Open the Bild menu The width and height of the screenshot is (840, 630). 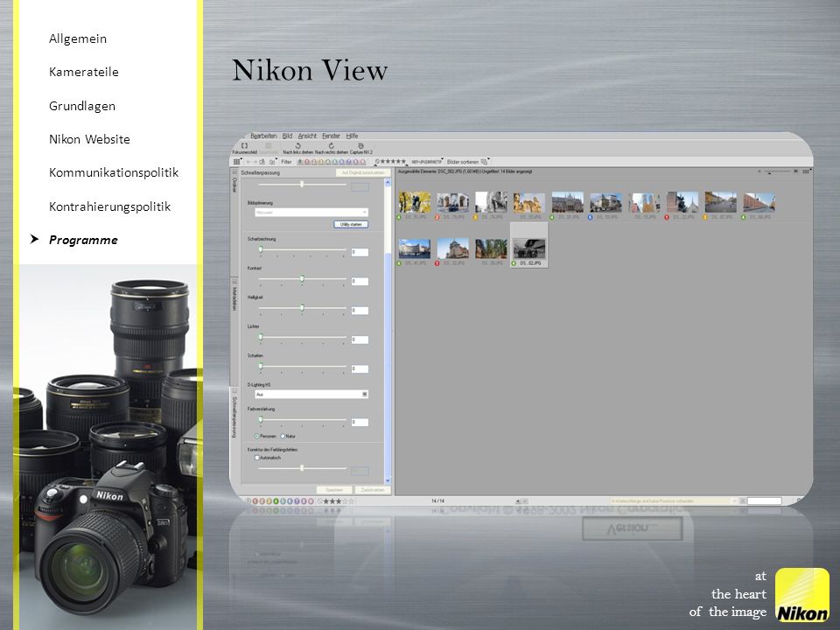pos(287,136)
